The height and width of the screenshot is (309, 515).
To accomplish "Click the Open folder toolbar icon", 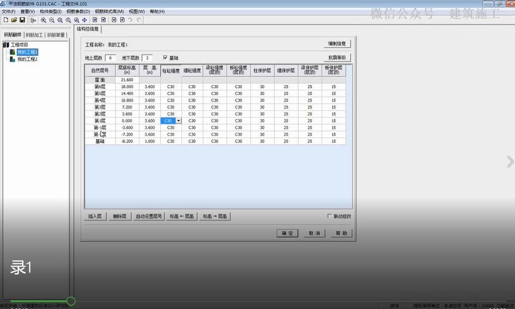I will (x=14, y=20).
